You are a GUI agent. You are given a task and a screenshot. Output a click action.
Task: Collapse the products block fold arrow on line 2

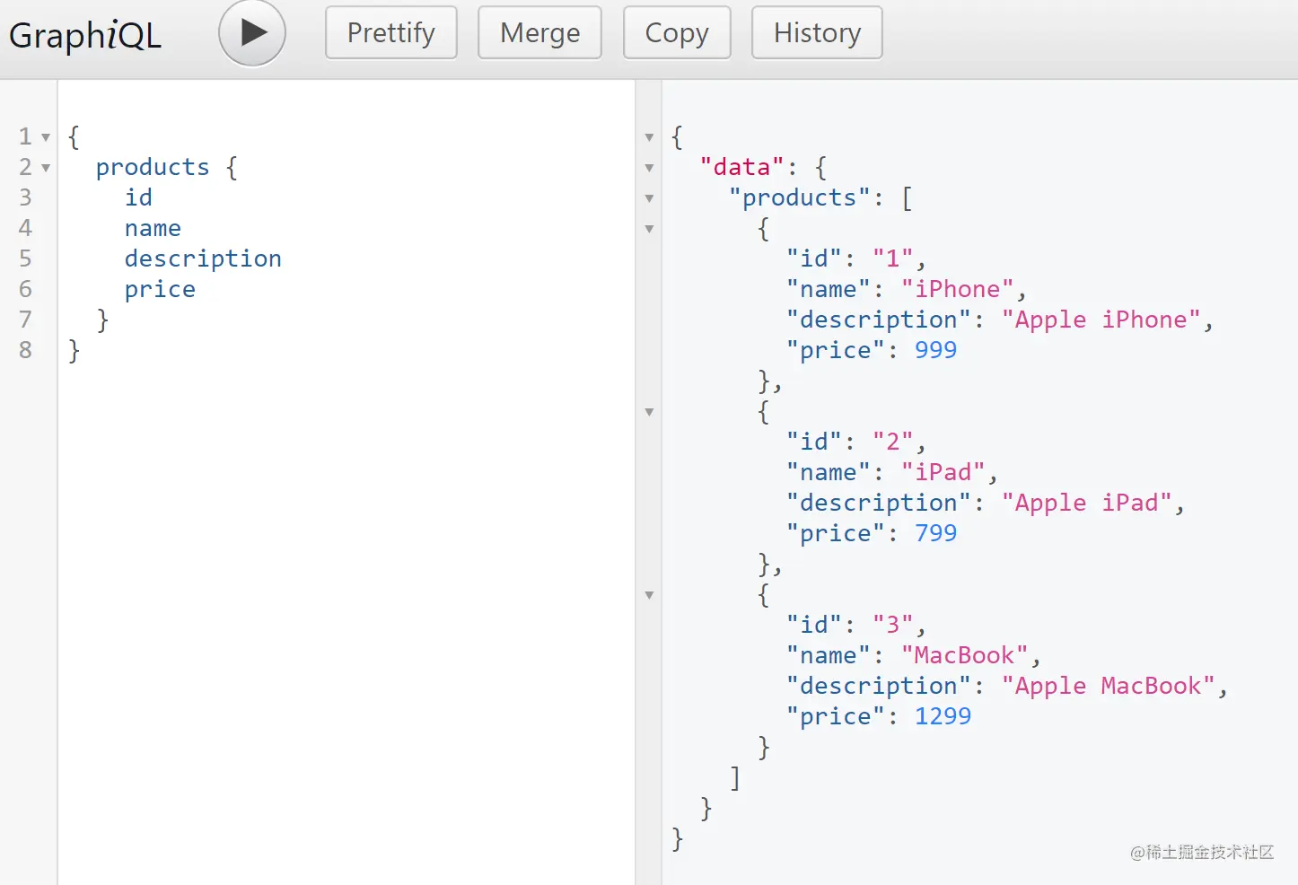pos(46,168)
